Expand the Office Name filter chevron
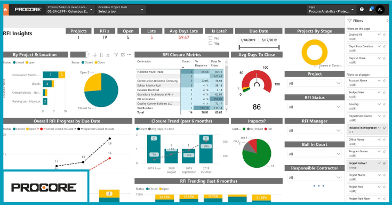Viewport: 392px width, 205px height. [x=379, y=140]
